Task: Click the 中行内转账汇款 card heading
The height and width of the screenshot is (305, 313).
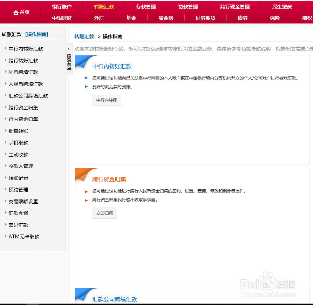Action: [112, 67]
